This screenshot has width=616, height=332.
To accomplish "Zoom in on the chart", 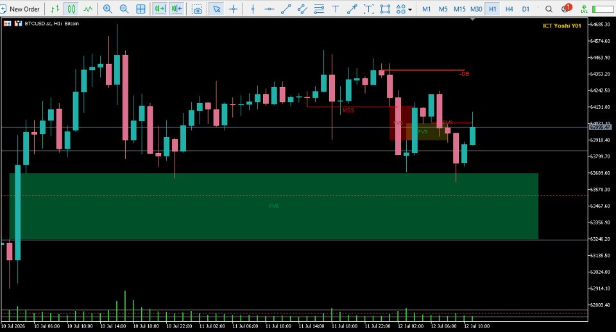I will click(107, 9).
